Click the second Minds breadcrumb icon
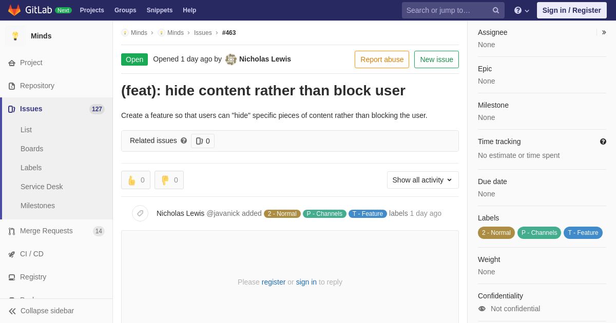616x323 pixels. click(x=161, y=33)
